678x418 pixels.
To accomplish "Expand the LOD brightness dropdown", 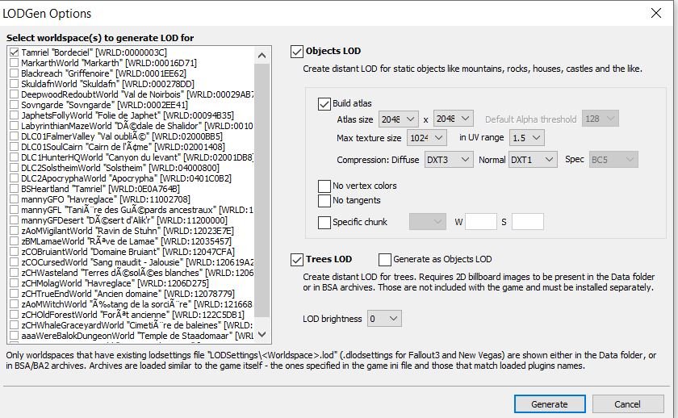I will 384,319.
